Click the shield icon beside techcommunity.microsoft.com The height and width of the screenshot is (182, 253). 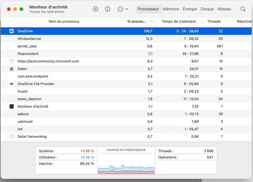coord(12,61)
